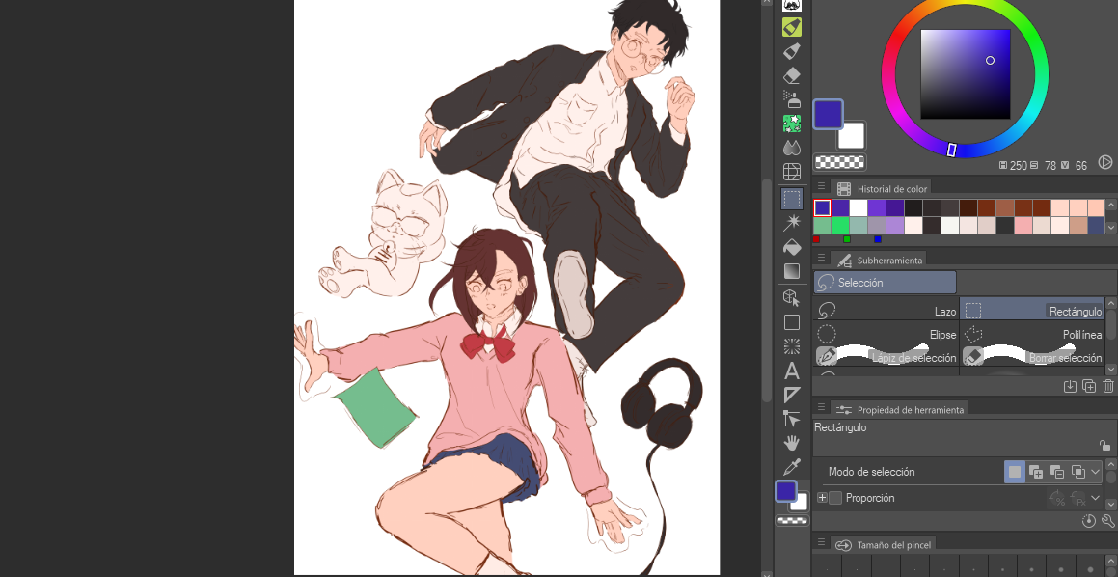
Task: Toggle the tool property lock icon
Action: 1104,446
